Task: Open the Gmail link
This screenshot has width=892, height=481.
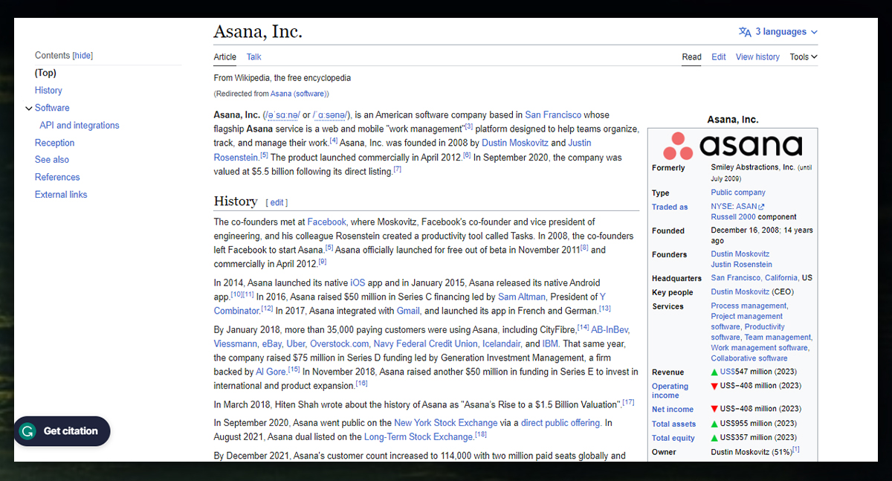Action: [408, 311]
